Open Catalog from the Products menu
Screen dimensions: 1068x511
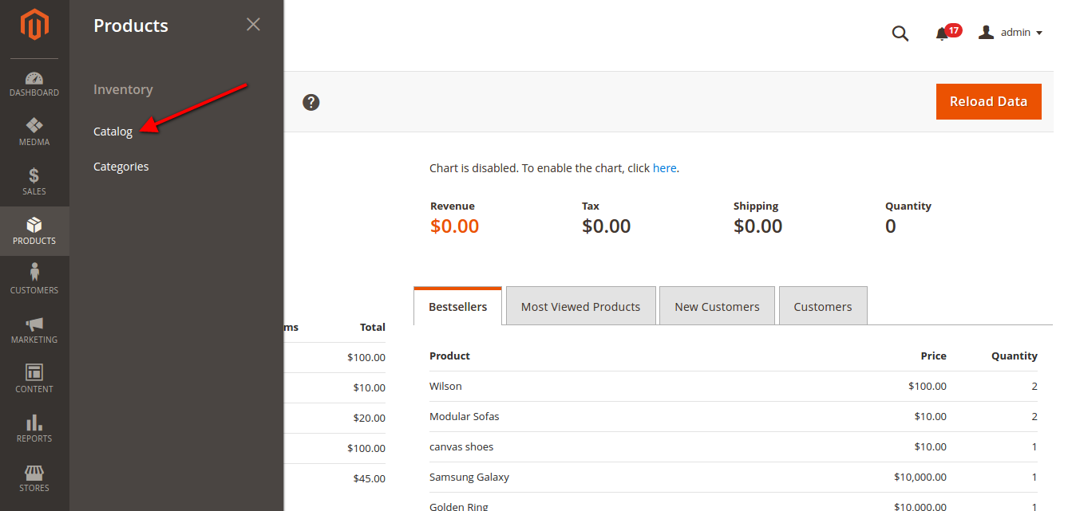coord(112,131)
